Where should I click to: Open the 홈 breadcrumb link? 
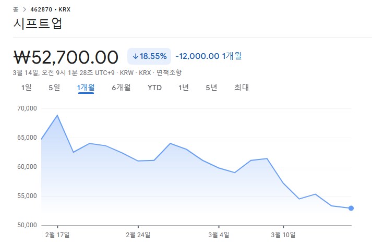(16, 9)
